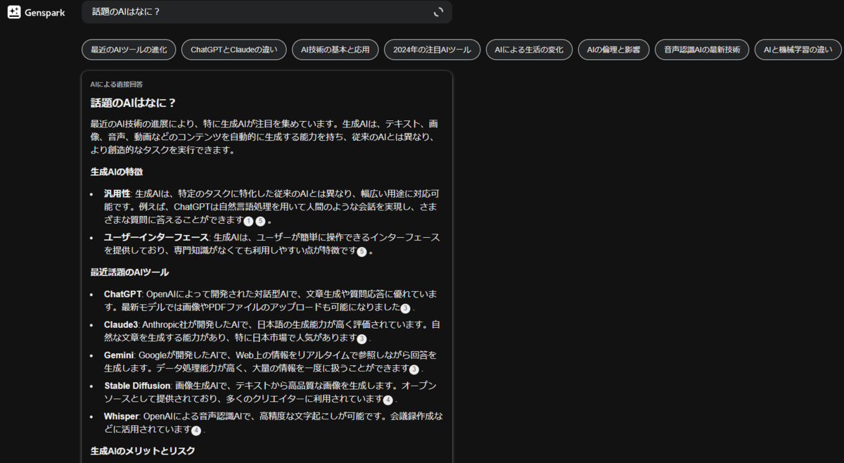Open the 音声認識AIの最新技術 suggestion
The height and width of the screenshot is (463, 844).
click(x=702, y=50)
